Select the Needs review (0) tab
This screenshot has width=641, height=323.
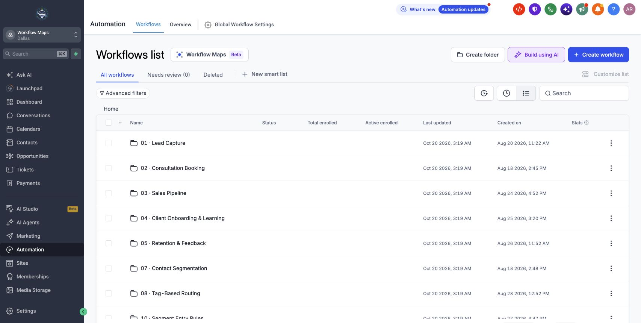tap(169, 75)
